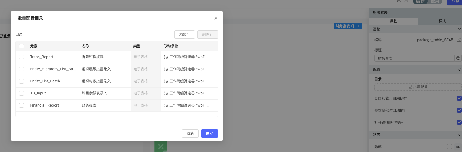Collapse the 状态 section
Viewport: 462px width, 152px height.
[x=459, y=134]
